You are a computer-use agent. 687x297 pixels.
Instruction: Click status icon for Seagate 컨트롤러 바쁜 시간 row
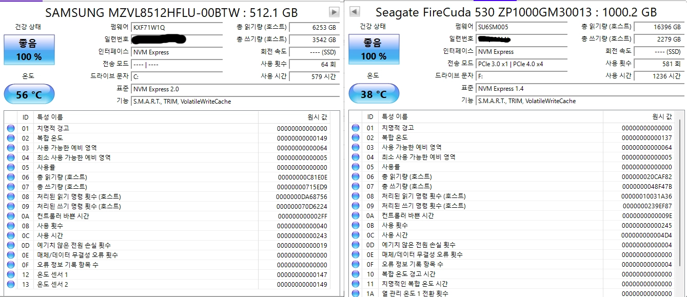[x=356, y=215]
